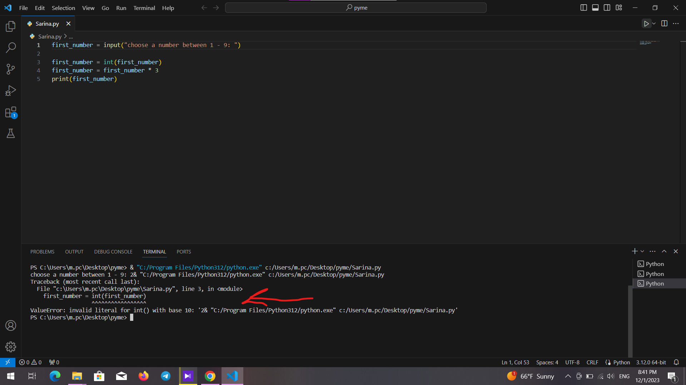This screenshot has height=385, width=686.
Task: Create a new terminal with the plus icon
Action: [x=635, y=251]
